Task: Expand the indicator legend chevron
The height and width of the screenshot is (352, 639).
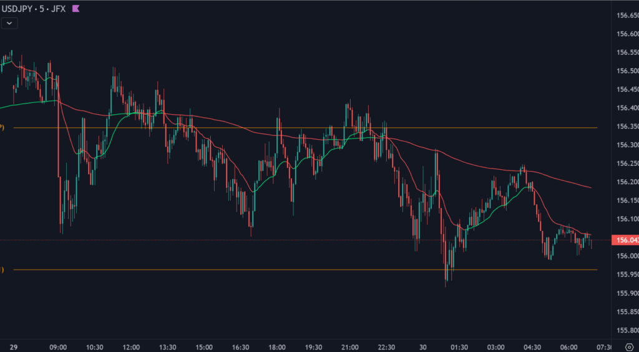Action: pos(10,23)
